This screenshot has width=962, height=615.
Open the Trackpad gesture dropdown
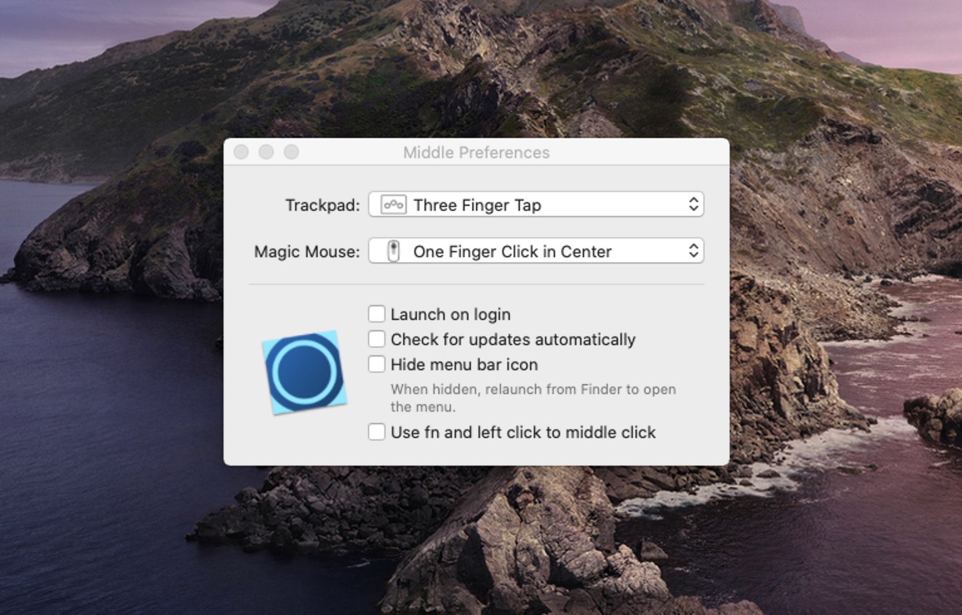click(x=536, y=205)
